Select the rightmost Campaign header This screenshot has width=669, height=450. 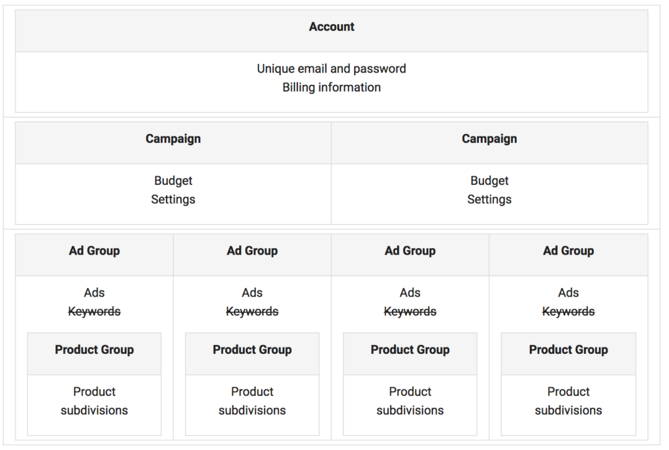pos(489,138)
